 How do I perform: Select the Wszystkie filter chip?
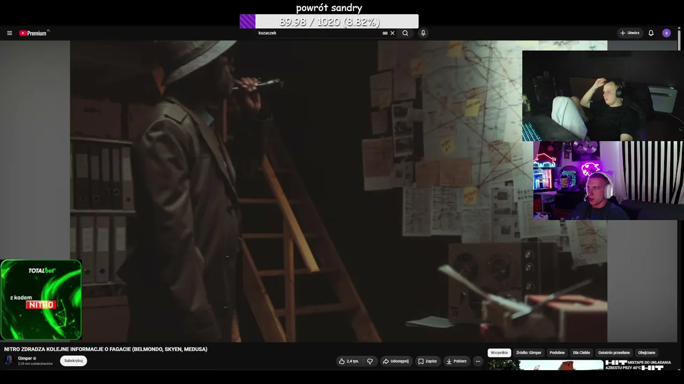click(499, 353)
